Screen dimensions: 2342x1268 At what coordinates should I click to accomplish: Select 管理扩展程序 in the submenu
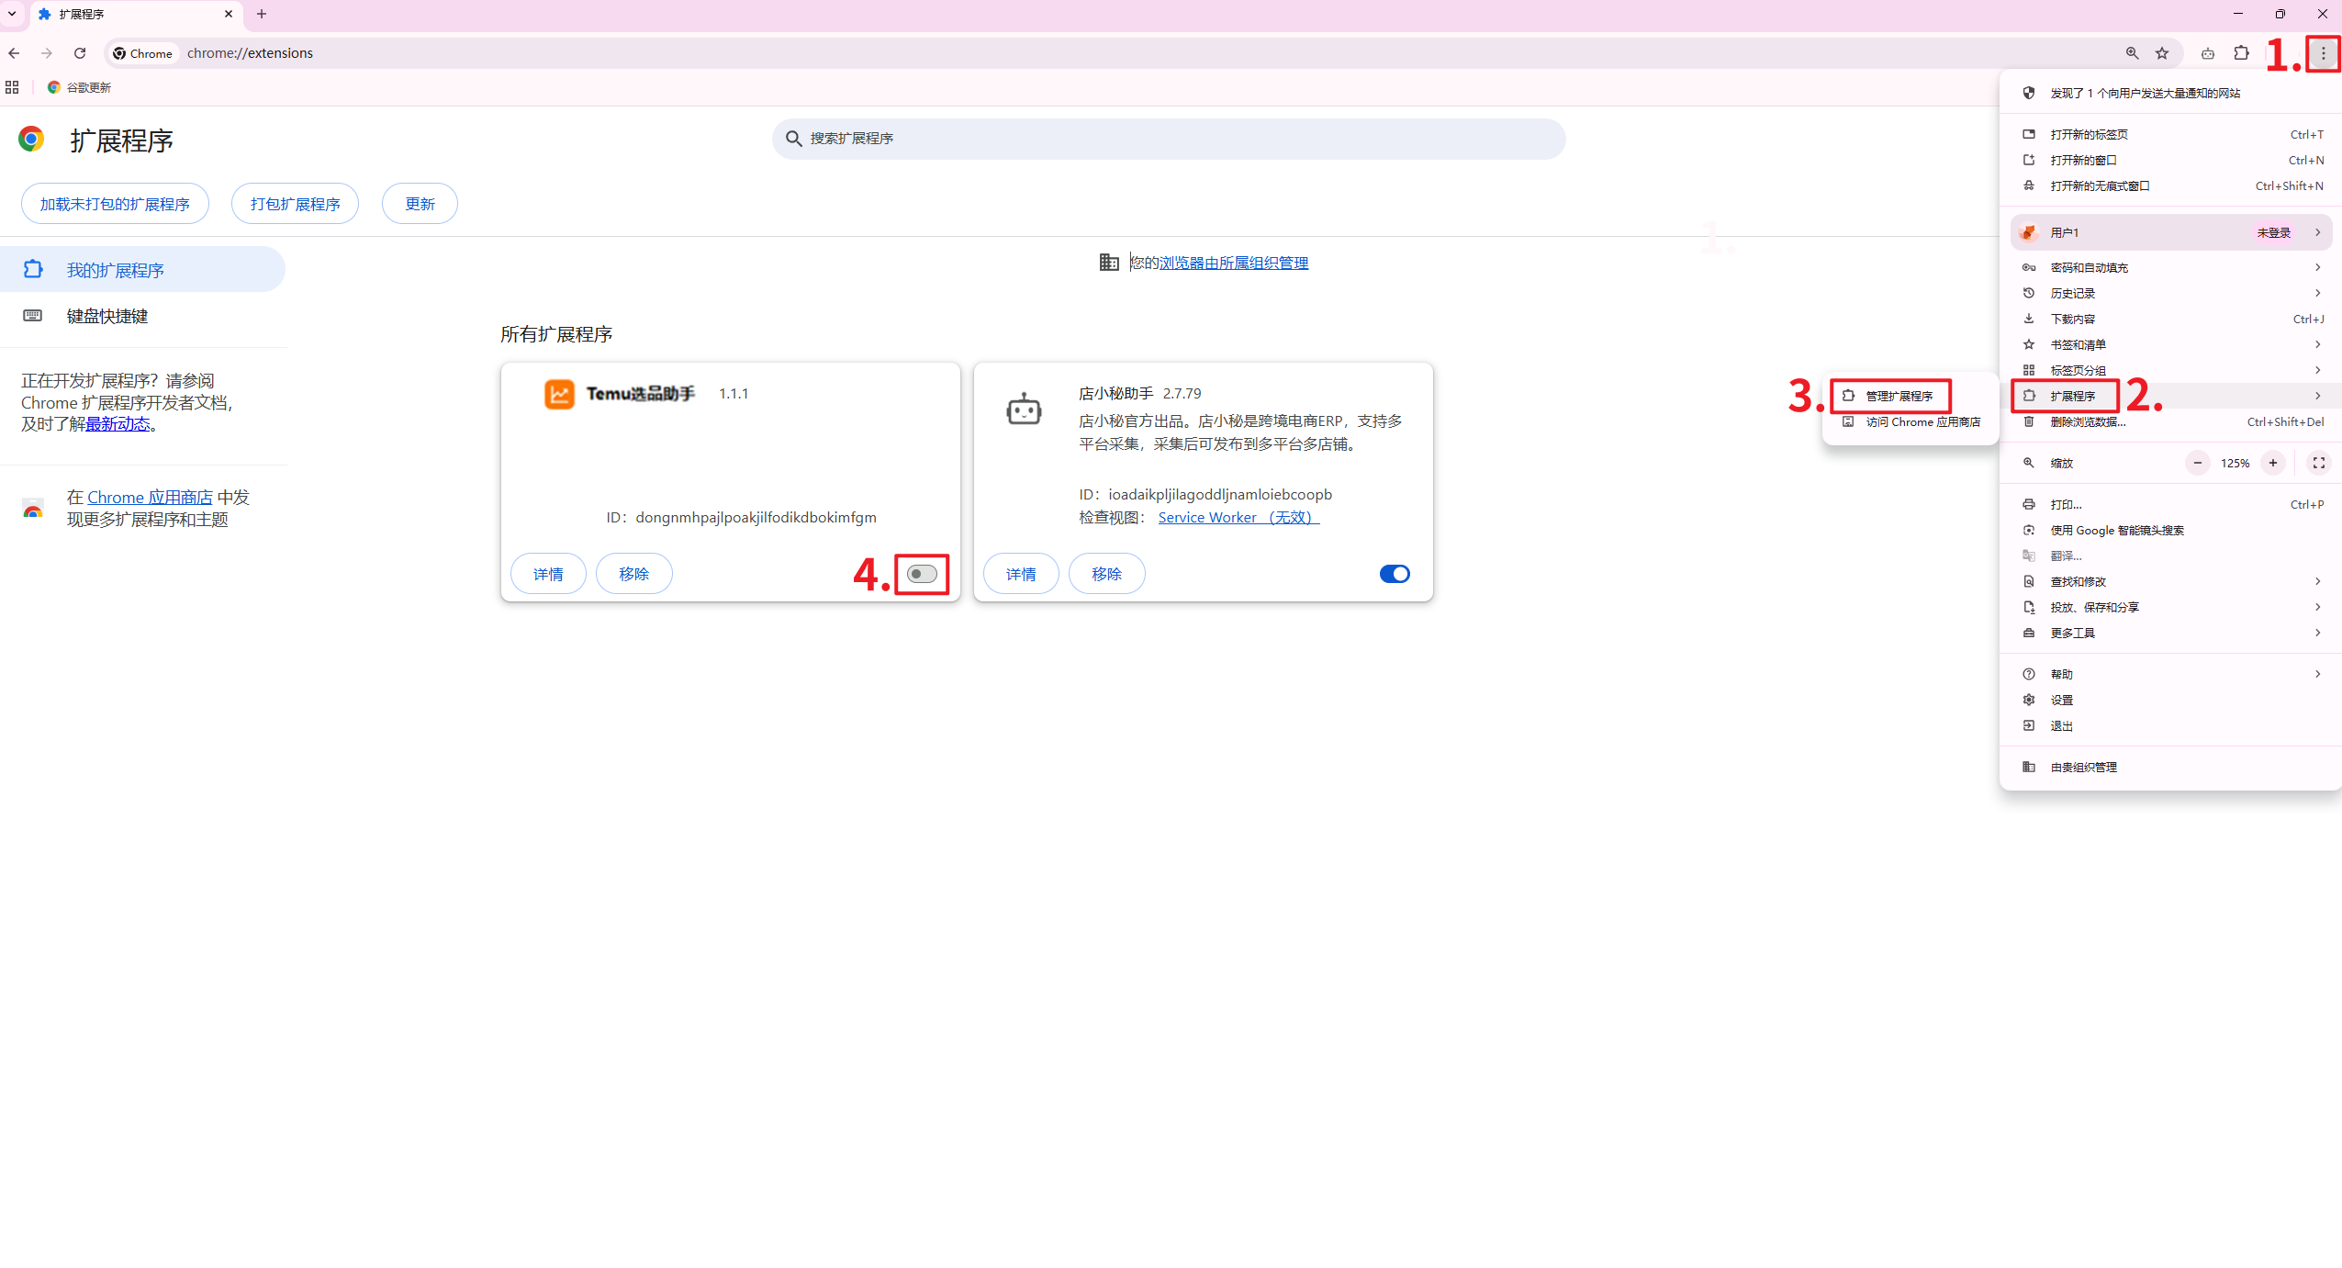pyautogui.click(x=1898, y=396)
